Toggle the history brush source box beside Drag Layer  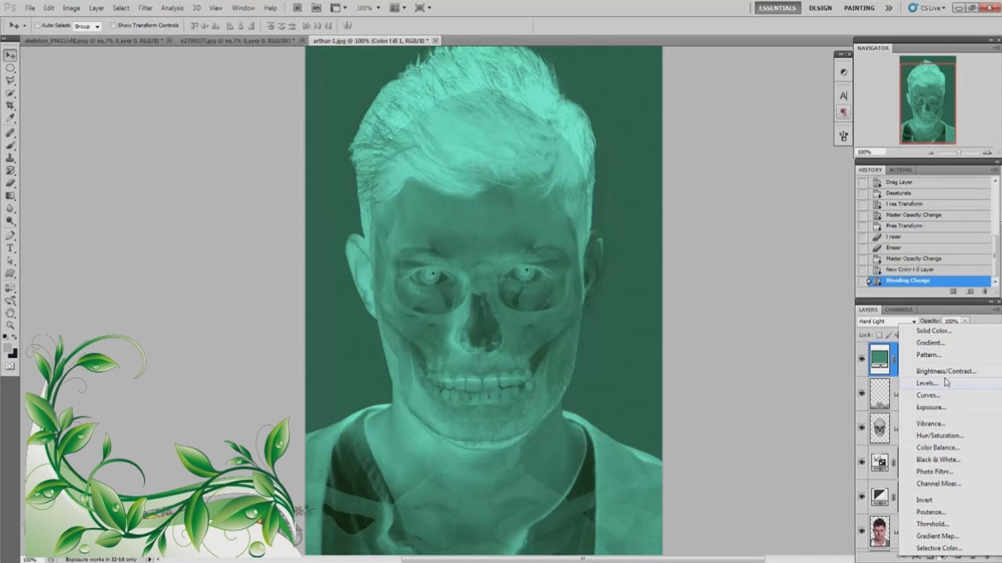(863, 182)
